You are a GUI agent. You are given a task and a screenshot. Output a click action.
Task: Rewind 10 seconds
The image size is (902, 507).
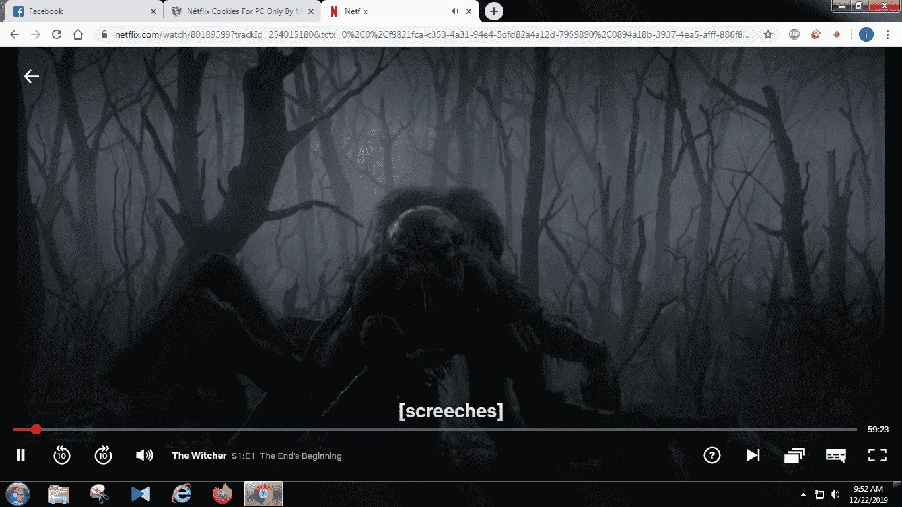pos(61,455)
